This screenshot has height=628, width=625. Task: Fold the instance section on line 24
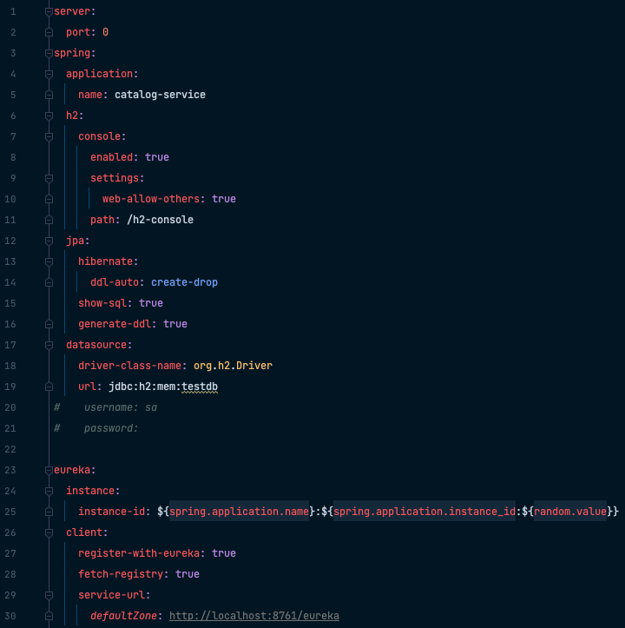coord(49,491)
